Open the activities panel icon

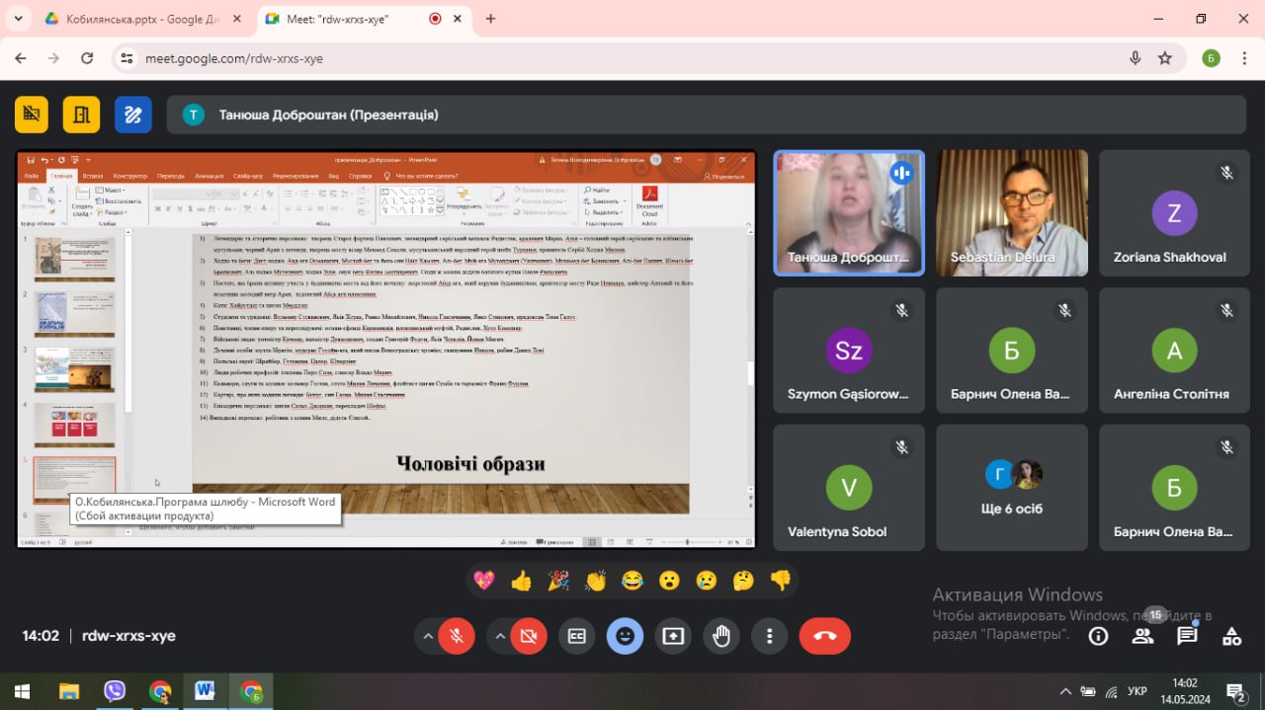click(1231, 636)
